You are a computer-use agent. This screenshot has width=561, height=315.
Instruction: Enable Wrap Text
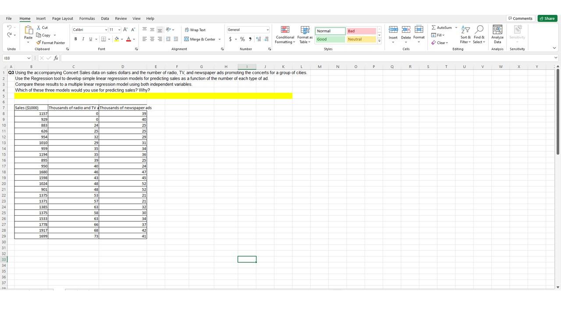coord(195,30)
